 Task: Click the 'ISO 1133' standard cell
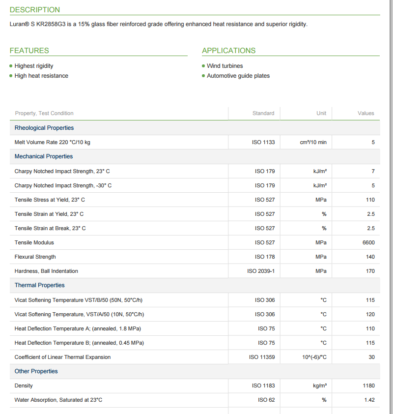pyautogui.click(x=263, y=142)
